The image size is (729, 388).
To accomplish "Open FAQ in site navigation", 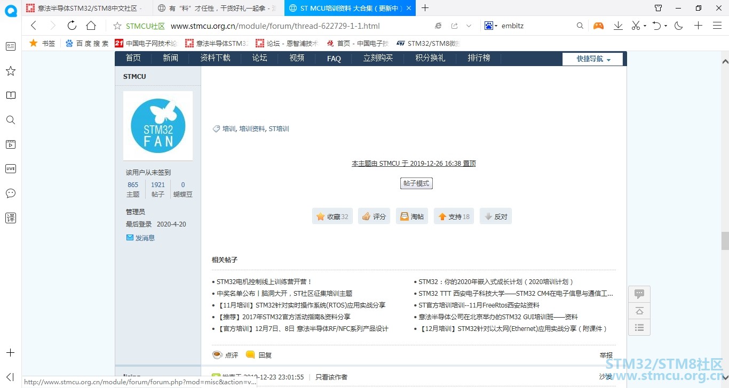I will click(334, 59).
